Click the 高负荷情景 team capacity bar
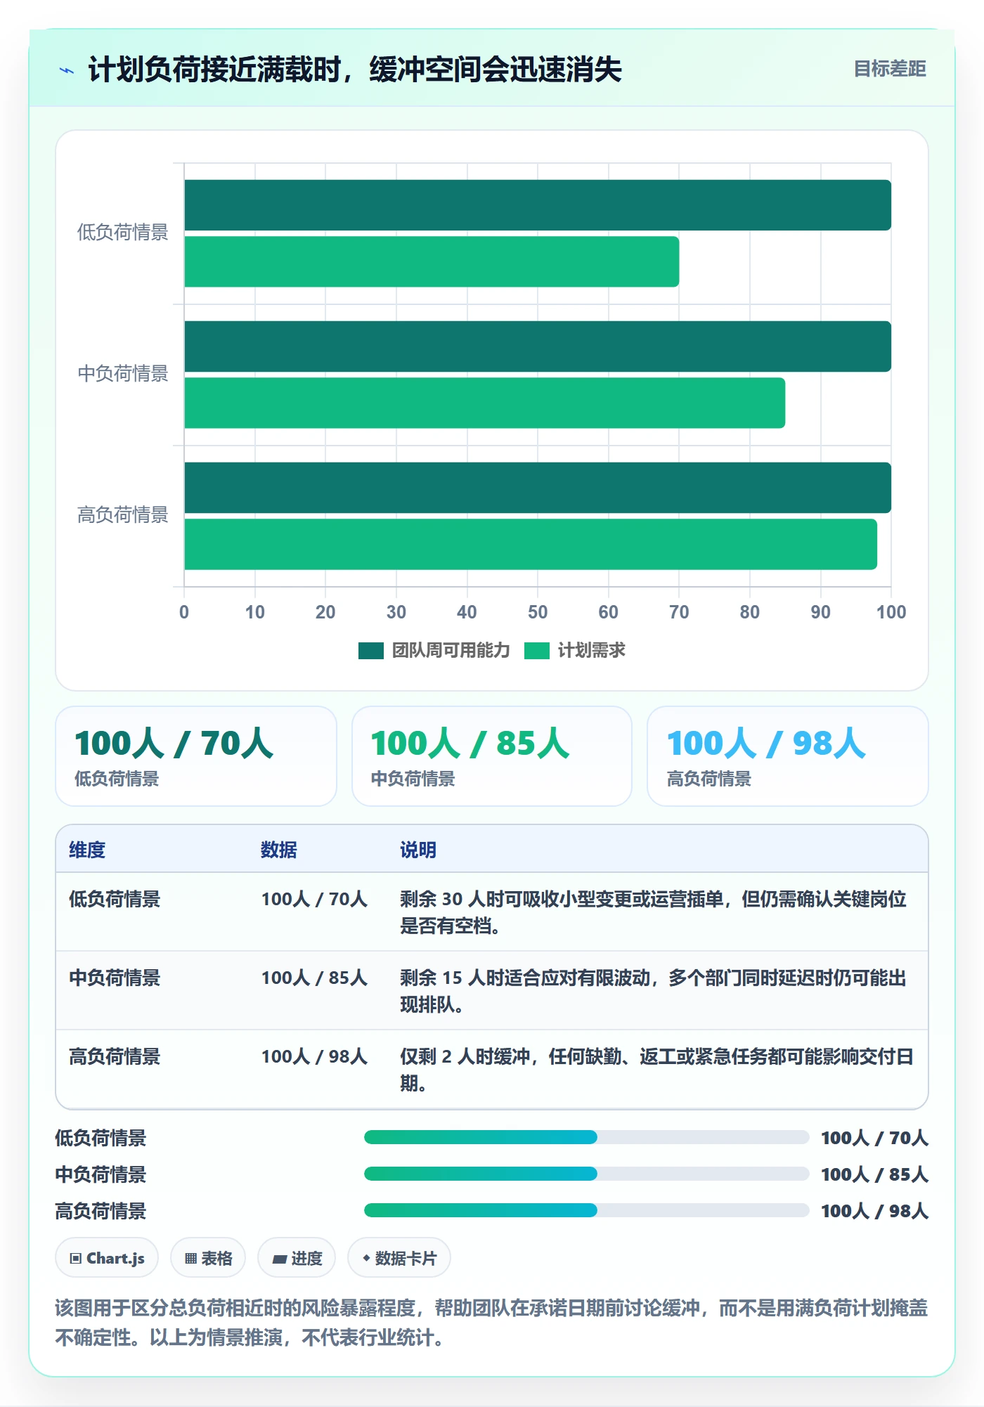The width and height of the screenshot is (984, 1407). pyautogui.click(x=538, y=488)
